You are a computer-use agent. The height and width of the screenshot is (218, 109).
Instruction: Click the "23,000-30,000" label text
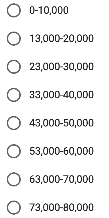(x=62, y=67)
